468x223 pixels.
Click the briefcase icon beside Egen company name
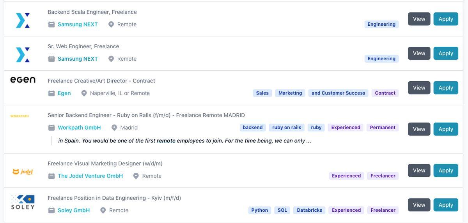click(51, 93)
